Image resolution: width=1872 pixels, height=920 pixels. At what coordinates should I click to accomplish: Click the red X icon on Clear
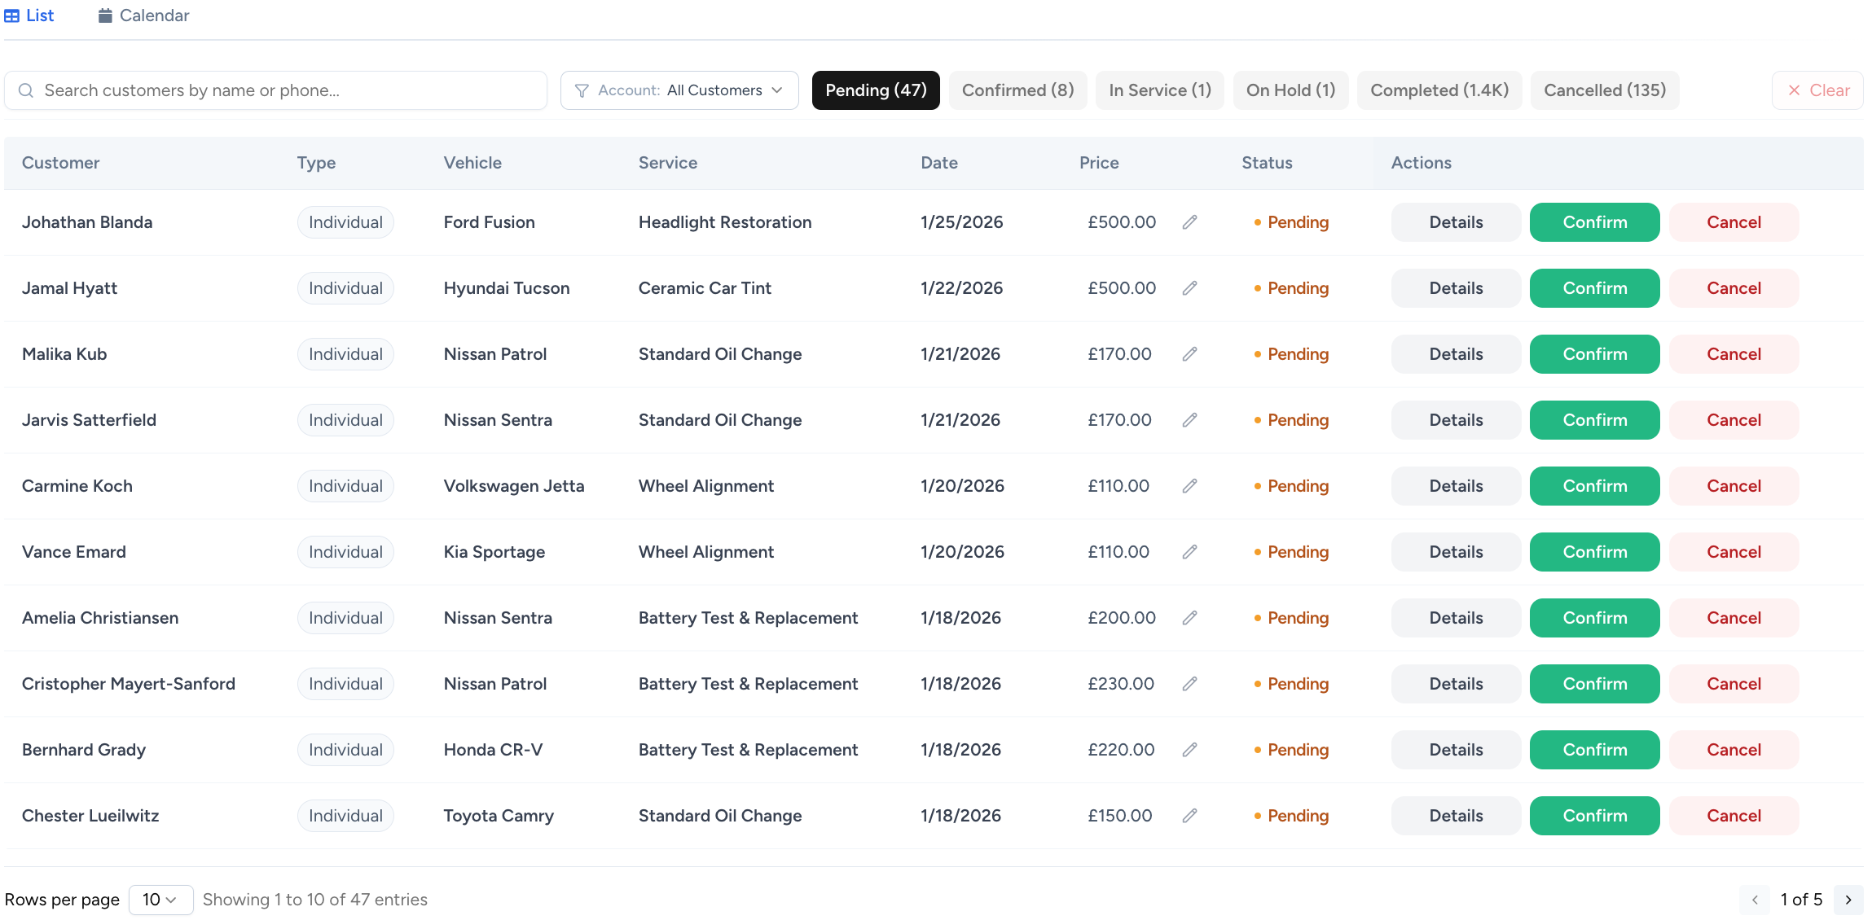[1795, 90]
